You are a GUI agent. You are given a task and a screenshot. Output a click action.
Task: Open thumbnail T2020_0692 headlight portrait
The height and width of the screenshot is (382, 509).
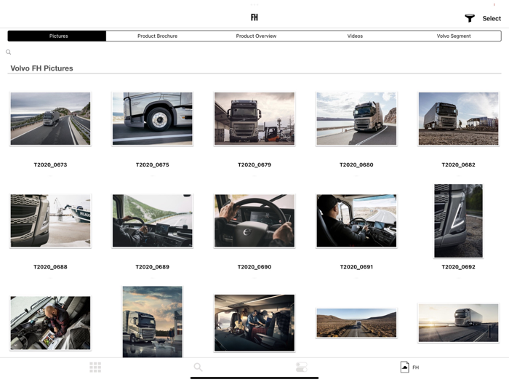coord(458,221)
